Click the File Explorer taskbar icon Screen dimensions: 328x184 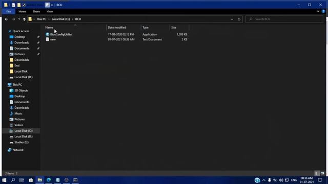click(x=40, y=180)
